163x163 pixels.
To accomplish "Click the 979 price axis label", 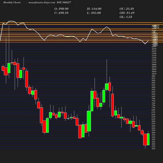I will point(154,78).
